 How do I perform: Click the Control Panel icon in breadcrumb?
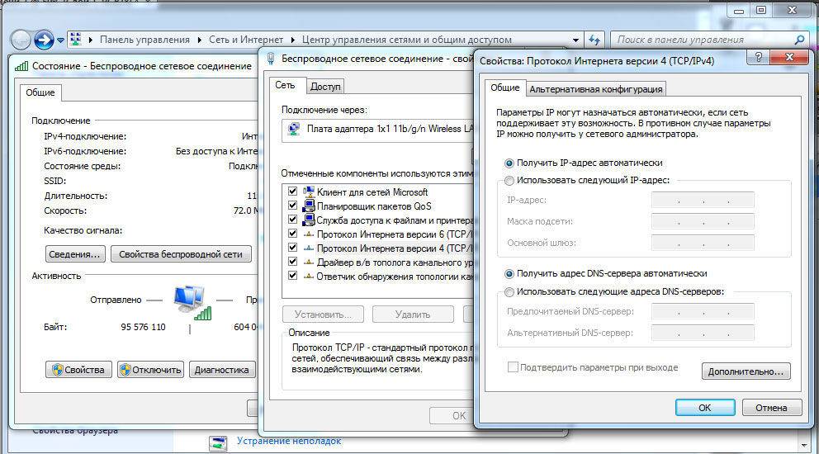coord(75,40)
